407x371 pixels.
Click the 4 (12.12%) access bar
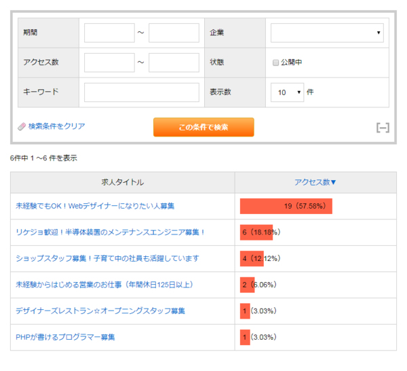tap(252, 258)
